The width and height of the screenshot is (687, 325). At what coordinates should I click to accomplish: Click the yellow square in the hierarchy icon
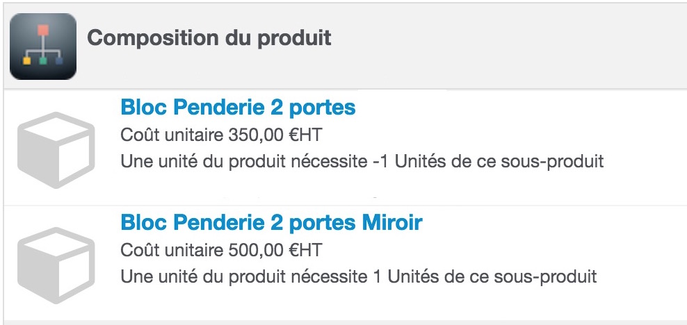[x=26, y=60]
